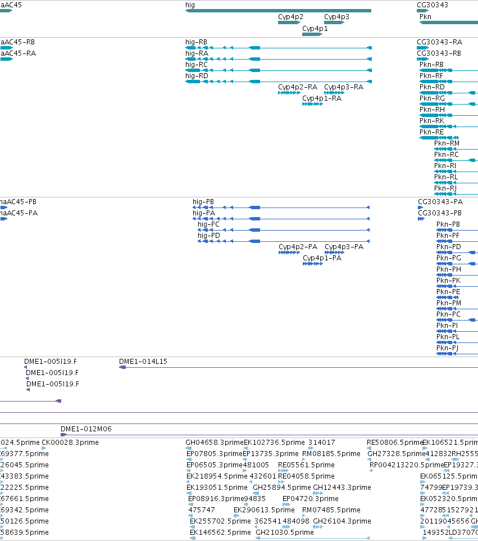Choose the Pkn-RC transcript
The height and width of the screenshot is (541, 478).
(447, 155)
